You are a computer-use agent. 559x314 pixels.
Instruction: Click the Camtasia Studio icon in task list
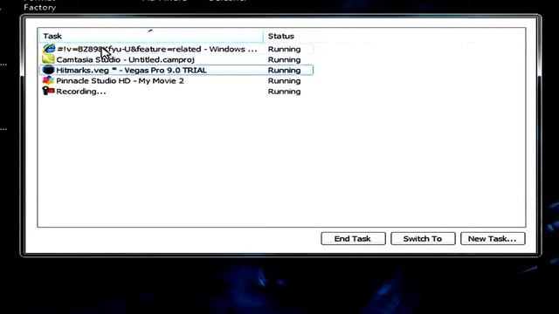pyautogui.click(x=49, y=59)
